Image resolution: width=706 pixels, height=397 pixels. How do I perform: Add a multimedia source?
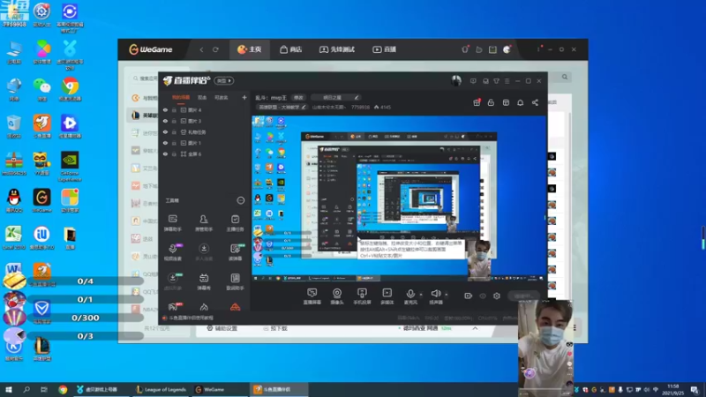pos(387,296)
